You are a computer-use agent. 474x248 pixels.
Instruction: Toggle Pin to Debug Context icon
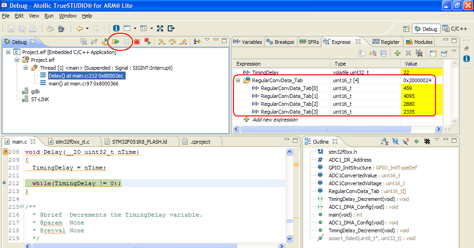[x=444, y=53]
